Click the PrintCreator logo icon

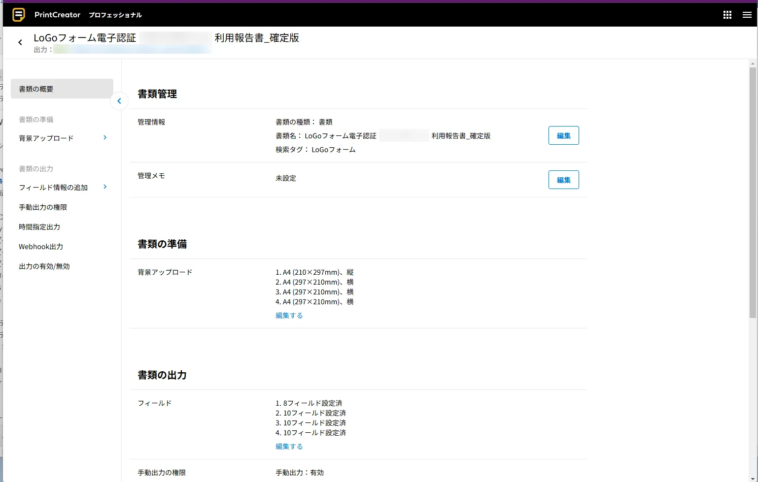coord(19,15)
